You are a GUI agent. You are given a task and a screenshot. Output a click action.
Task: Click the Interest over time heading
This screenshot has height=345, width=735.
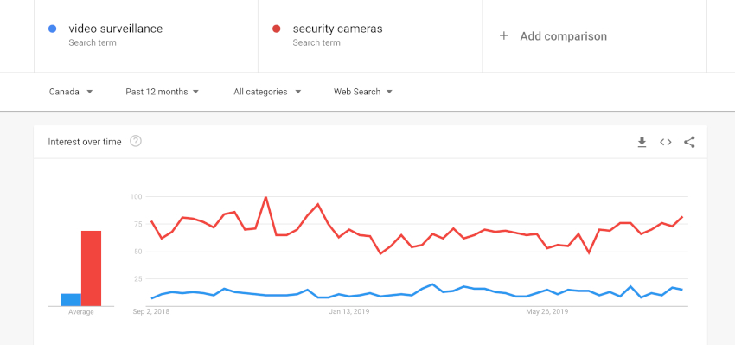[85, 142]
